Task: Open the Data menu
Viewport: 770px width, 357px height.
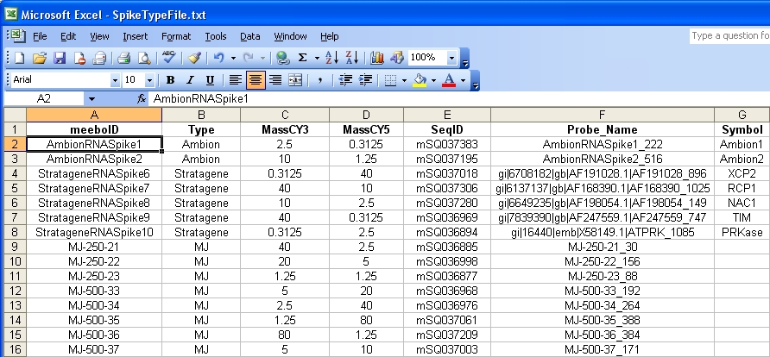Action: coord(250,36)
